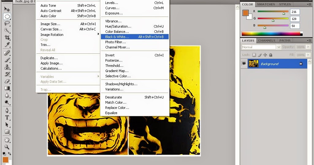The width and height of the screenshot is (314, 165).
Task: Select the Healing Brush tool
Action: point(7,53)
